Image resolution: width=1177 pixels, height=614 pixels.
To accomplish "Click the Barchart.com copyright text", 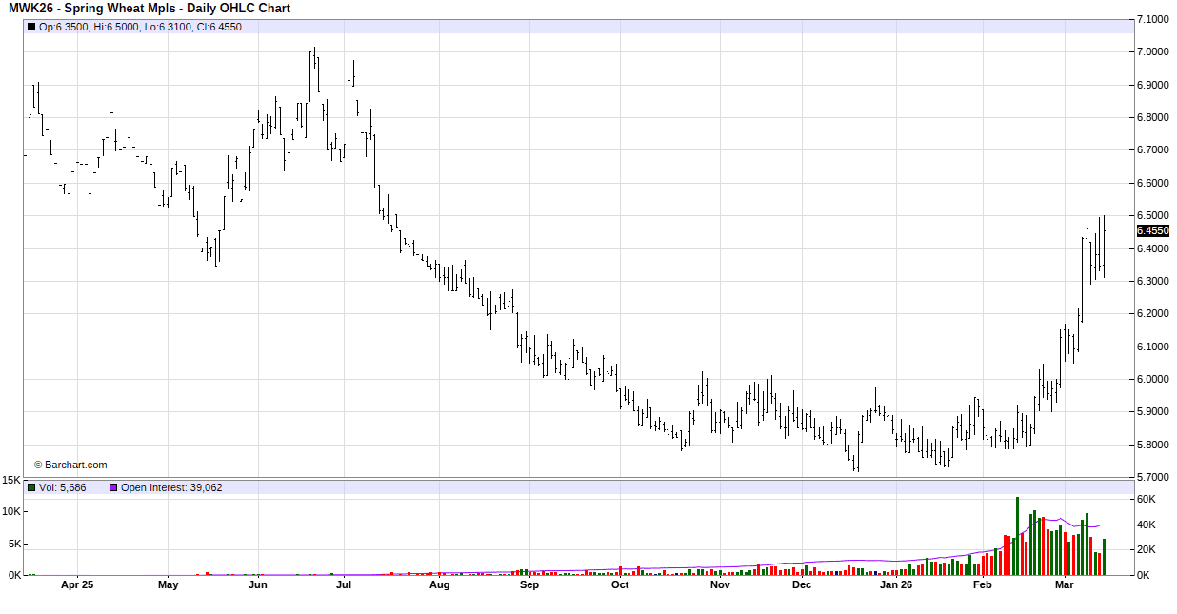I will point(70,465).
